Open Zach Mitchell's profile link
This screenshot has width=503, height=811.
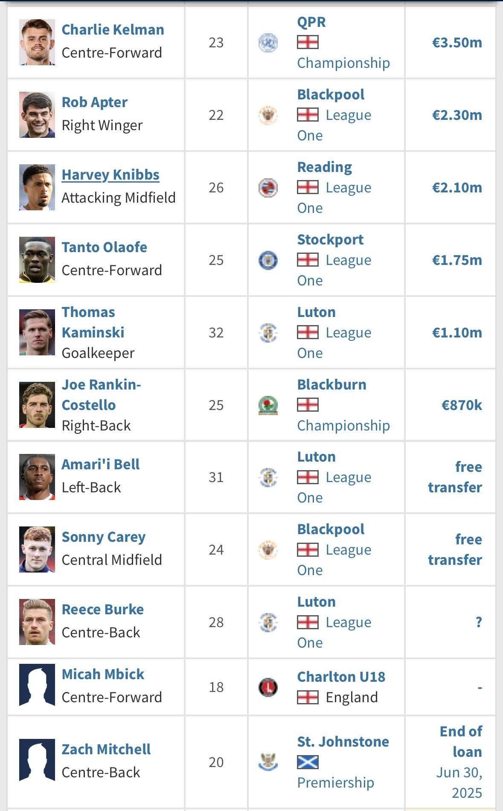(x=106, y=750)
